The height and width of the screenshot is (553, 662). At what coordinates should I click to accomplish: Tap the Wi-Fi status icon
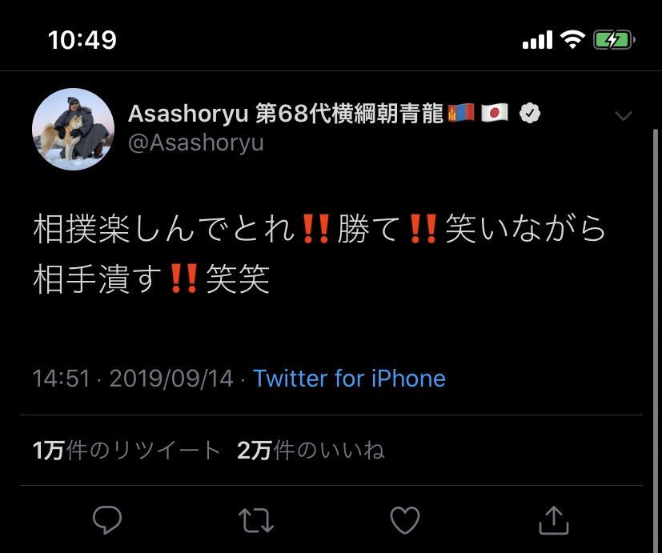coord(572,40)
